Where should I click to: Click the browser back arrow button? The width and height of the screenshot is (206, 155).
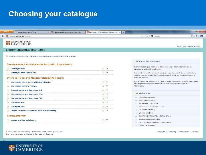point(3,36)
